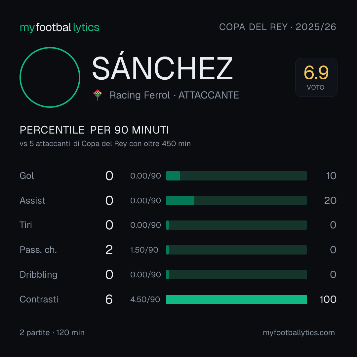Click the Racing Ferrol ATTACCANTE team text
357x357 pixels.
coord(174,95)
